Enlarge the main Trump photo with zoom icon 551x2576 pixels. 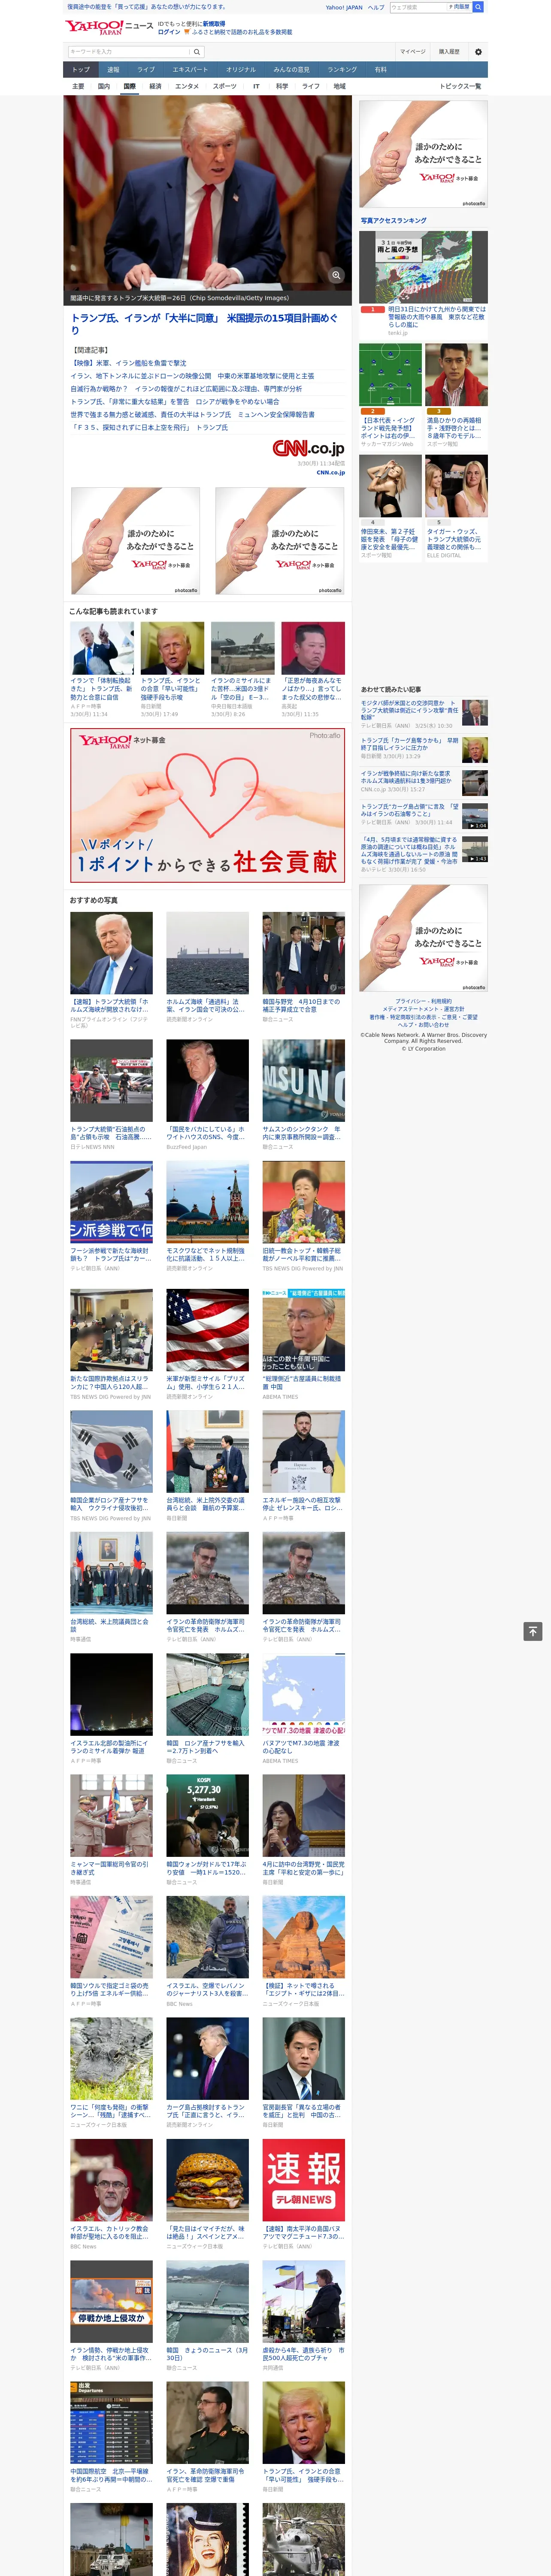336,275
